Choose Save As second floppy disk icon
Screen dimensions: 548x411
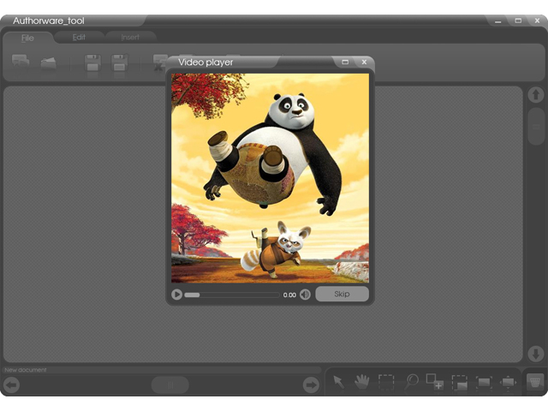(119, 63)
